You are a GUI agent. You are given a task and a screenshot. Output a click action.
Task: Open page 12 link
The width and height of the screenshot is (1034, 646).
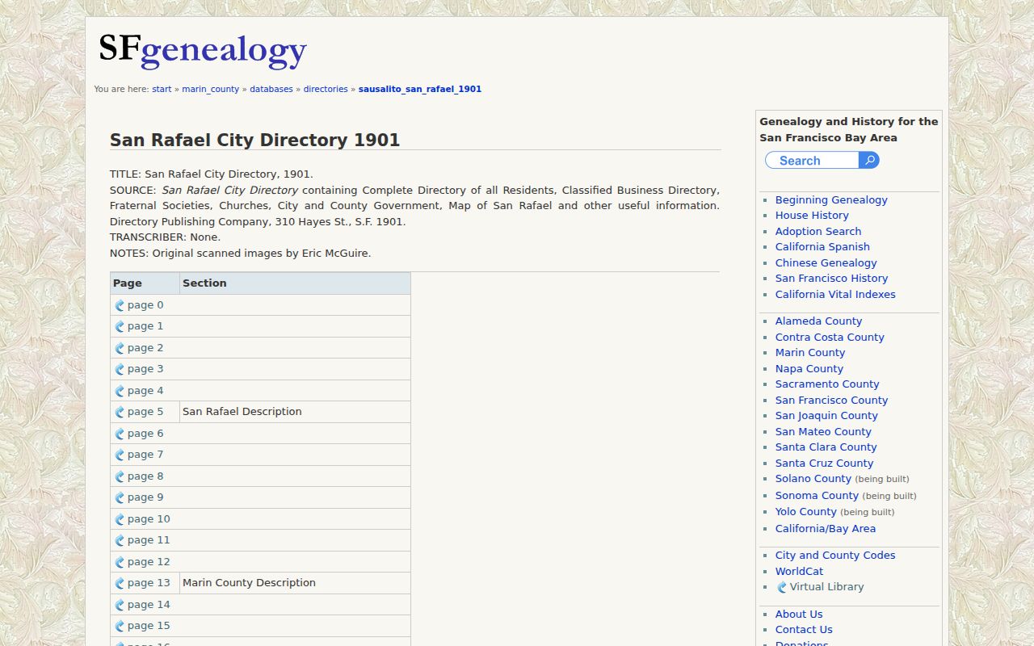click(x=149, y=562)
